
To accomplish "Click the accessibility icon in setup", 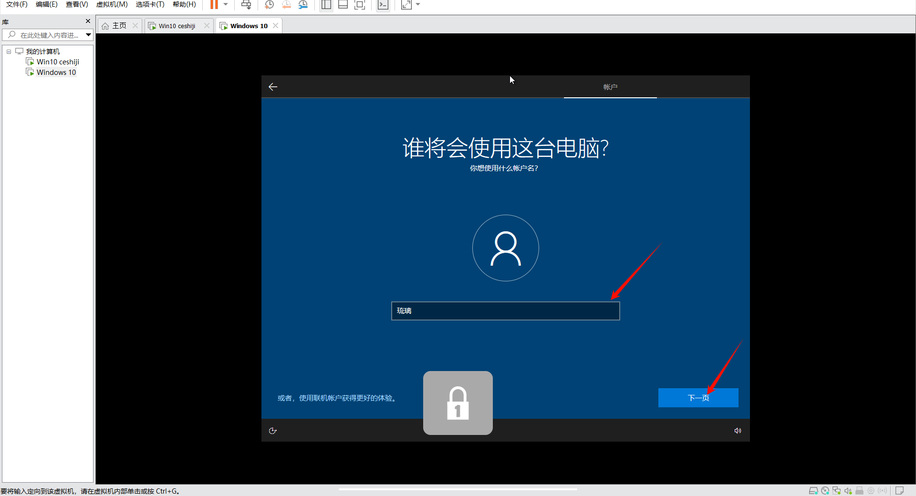I will 273,431.
